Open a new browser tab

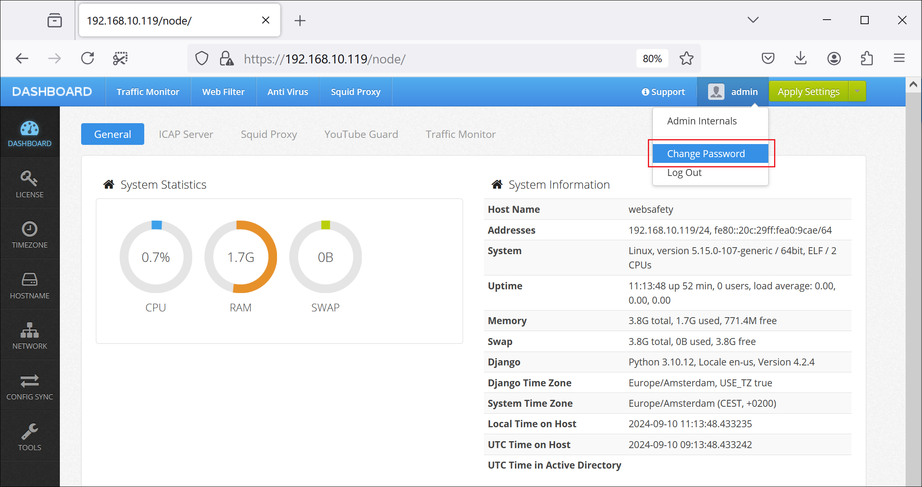300,20
